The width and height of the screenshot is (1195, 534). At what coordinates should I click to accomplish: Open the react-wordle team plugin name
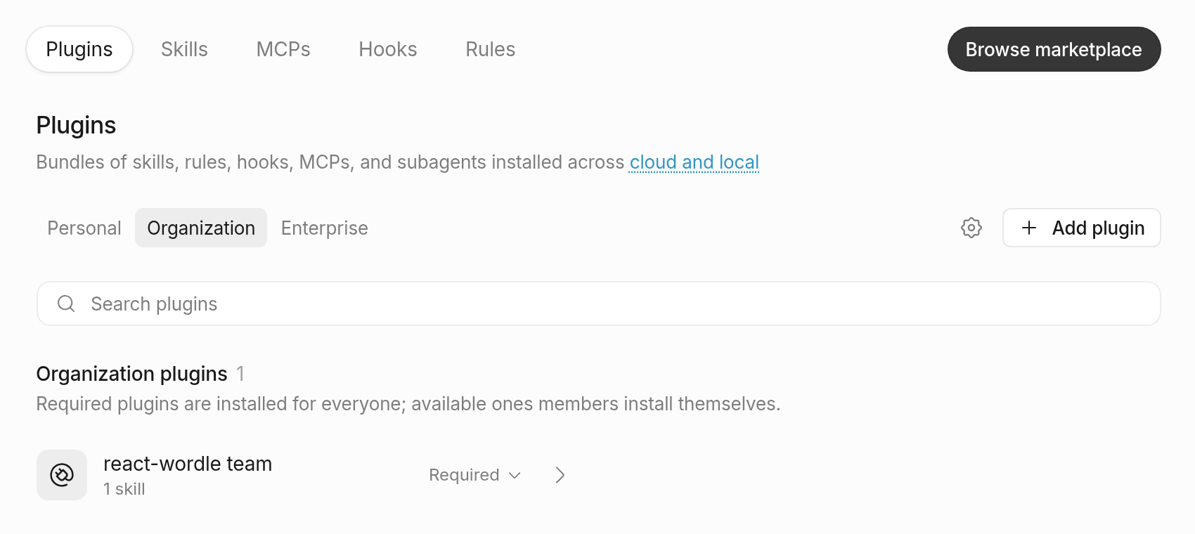[x=188, y=464]
